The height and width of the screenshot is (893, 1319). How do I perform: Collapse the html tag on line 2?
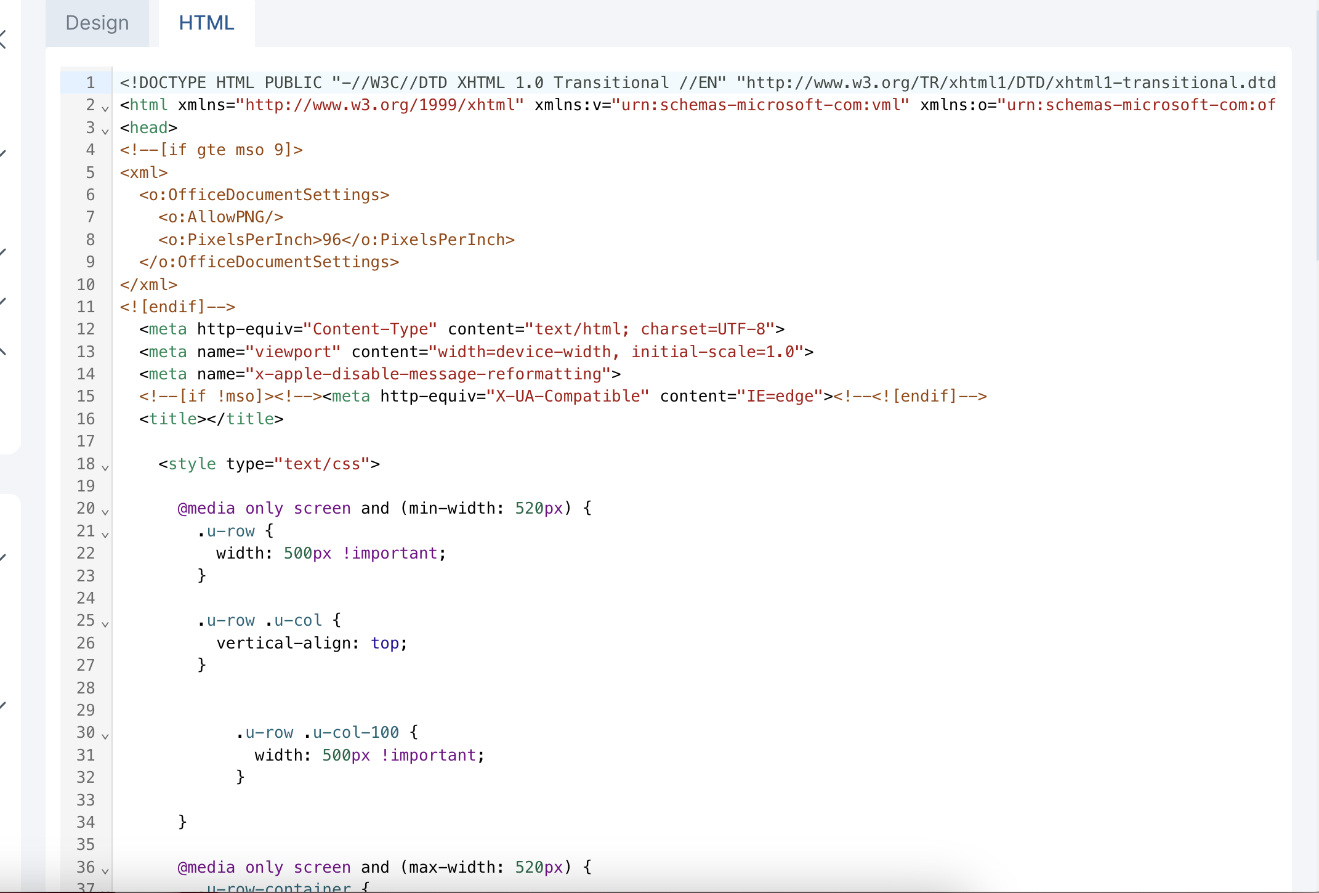pos(105,108)
